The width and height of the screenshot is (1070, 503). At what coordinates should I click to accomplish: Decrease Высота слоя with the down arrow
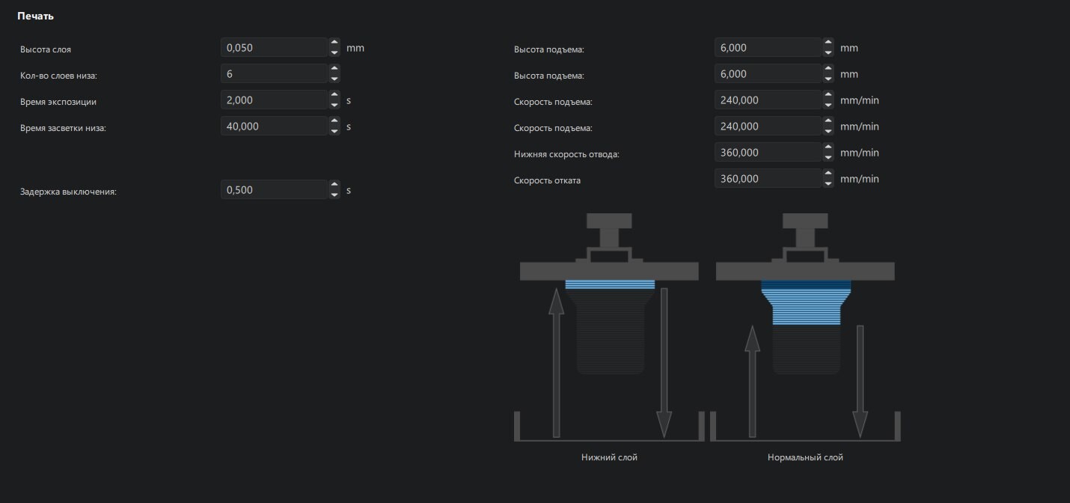point(334,52)
